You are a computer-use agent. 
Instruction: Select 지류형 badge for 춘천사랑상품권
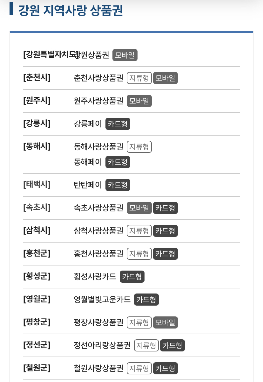point(139,78)
